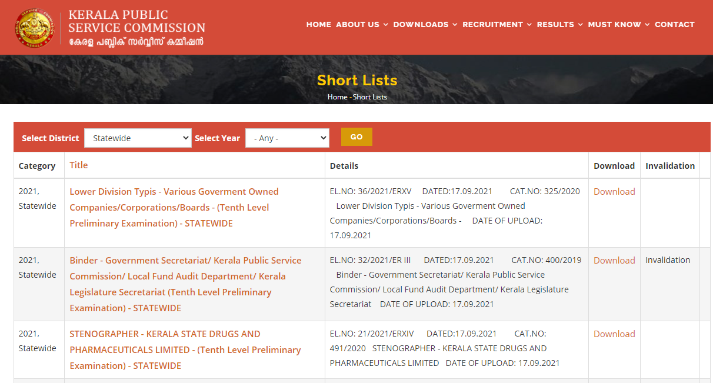Screen dimensions: 713x383
Task: Click the GO button
Action: point(356,136)
